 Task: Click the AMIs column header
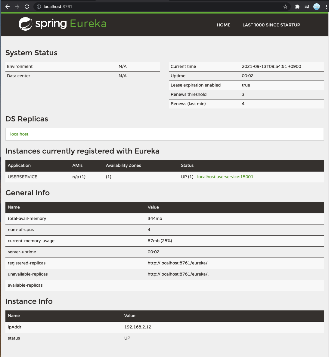tap(77, 166)
